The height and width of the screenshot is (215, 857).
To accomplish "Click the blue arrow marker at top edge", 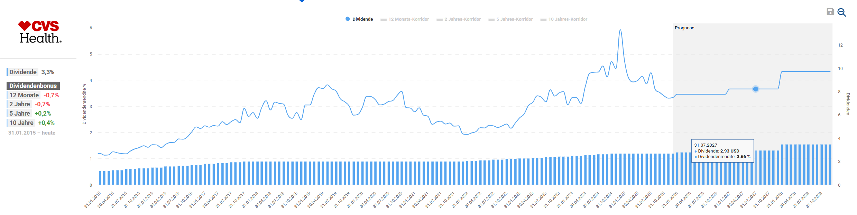I will pos(302,1).
